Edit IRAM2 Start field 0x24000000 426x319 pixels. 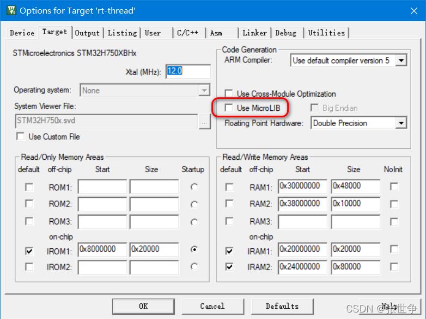(303, 267)
